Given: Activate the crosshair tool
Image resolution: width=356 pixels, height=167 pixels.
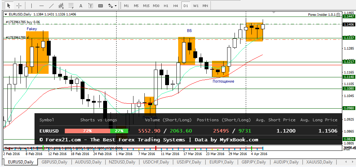Looking at the screenshot, I should pyautogui.click(x=19, y=5).
